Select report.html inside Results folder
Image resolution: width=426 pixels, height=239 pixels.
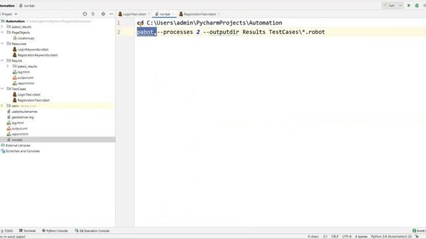point(25,84)
